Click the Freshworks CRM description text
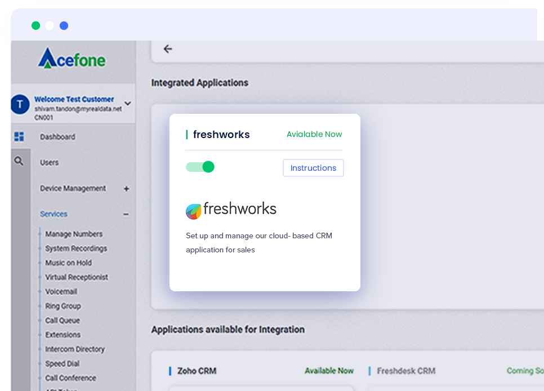The width and height of the screenshot is (544, 391). click(259, 243)
